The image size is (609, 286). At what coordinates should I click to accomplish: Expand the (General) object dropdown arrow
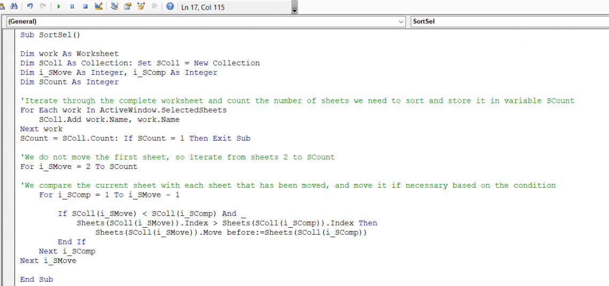(401, 21)
